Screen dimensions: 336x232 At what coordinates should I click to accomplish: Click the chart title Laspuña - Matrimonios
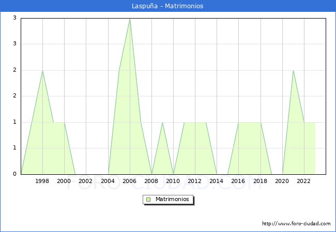pyautogui.click(x=168, y=6)
